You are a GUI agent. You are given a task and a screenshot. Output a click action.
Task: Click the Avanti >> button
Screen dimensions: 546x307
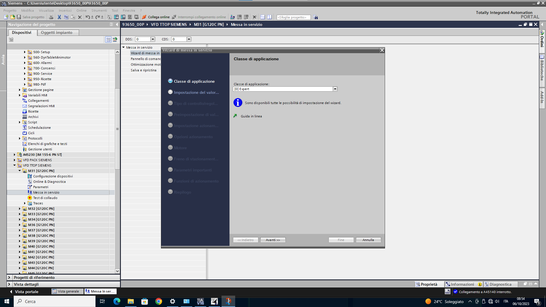pyautogui.click(x=273, y=240)
